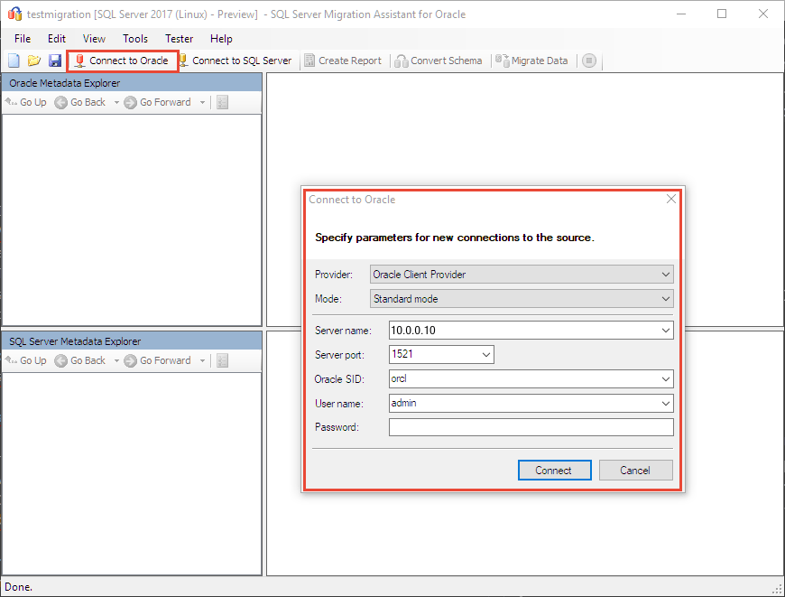Expand the Go Forward dropdown arrow
The height and width of the screenshot is (597, 785).
point(200,101)
